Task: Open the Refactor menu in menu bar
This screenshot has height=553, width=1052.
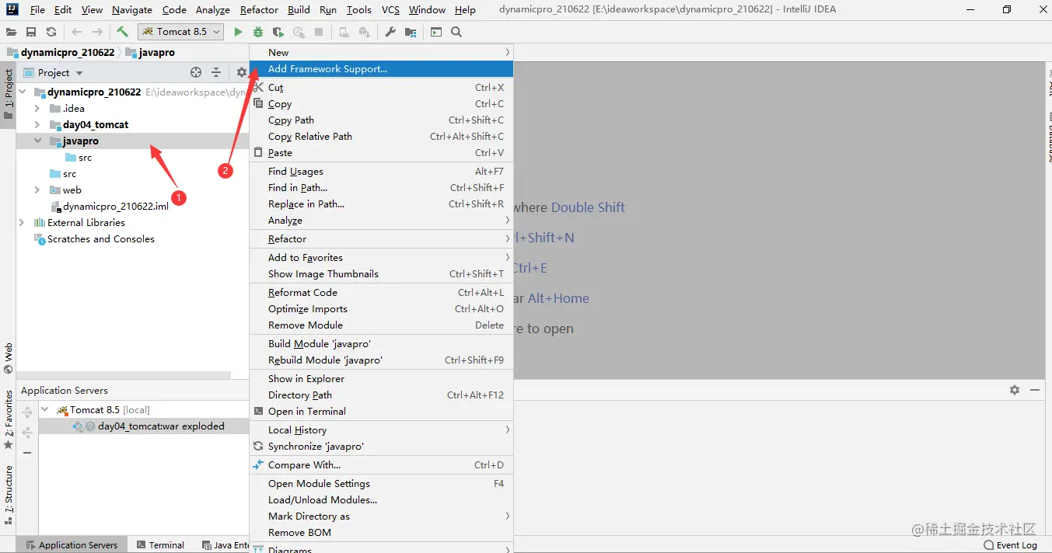Action: pos(259,10)
